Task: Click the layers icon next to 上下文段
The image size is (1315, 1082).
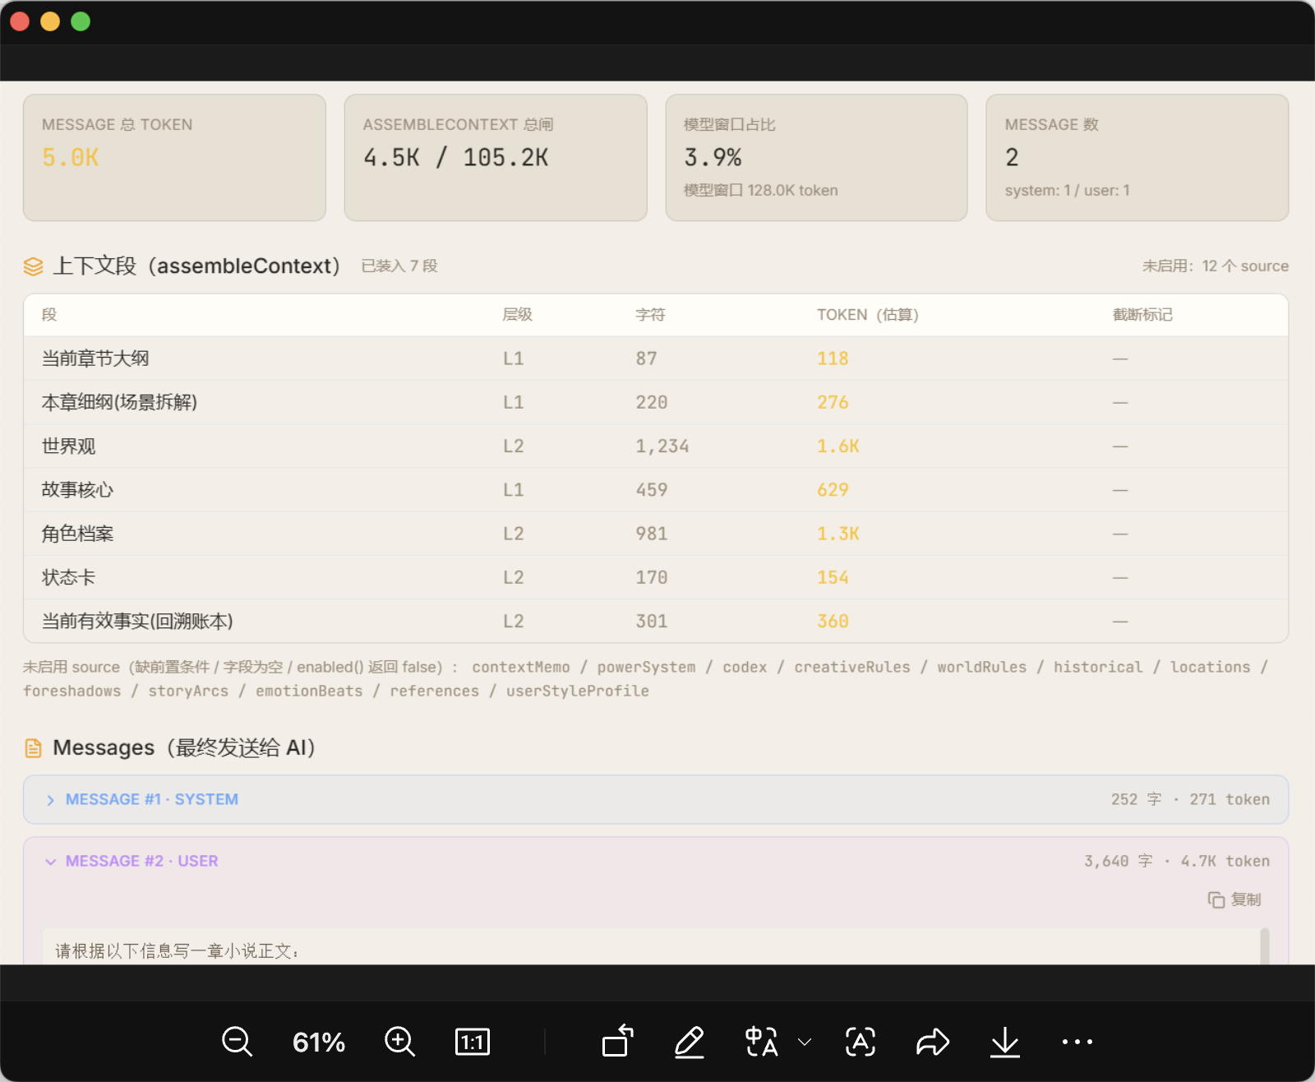Action: [x=33, y=266]
